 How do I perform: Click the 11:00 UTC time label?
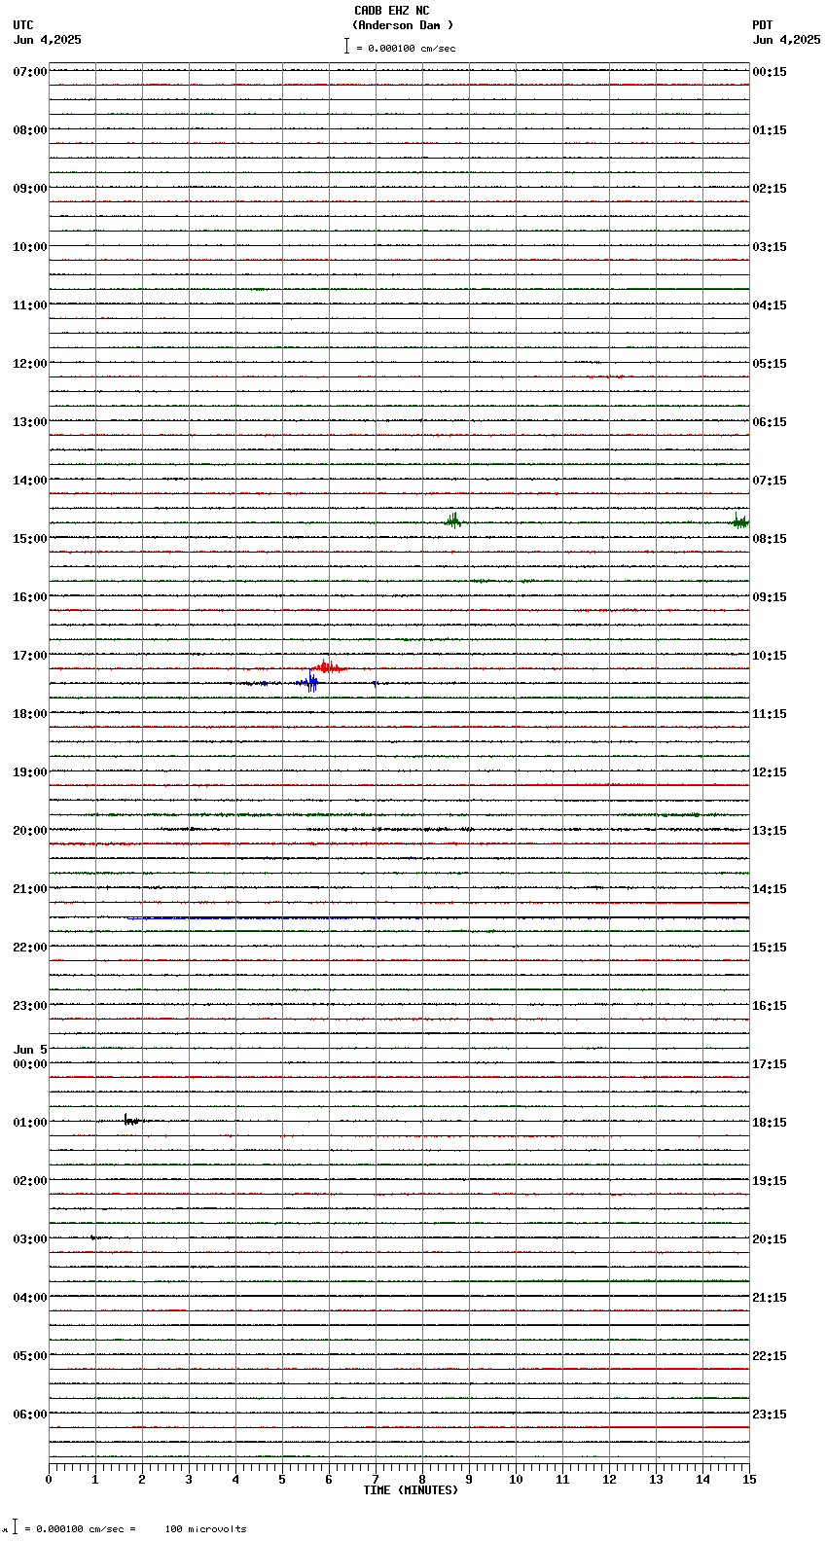(30, 305)
